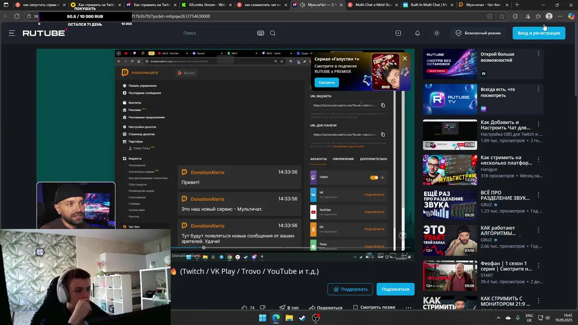Open the RUTUBE TV thumbnail

click(x=450, y=99)
